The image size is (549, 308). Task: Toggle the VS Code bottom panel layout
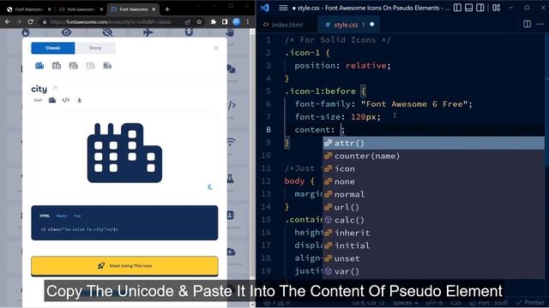(x=469, y=8)
